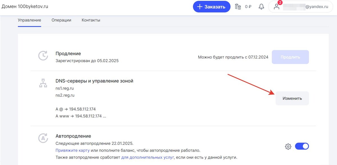The image size is (337, 165).
Task: Click Зарегистрирован до 05.02.2025 text
Action: tap(87, 61)
